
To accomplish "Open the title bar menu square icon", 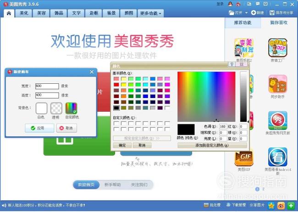I will (x=265, y=4).
